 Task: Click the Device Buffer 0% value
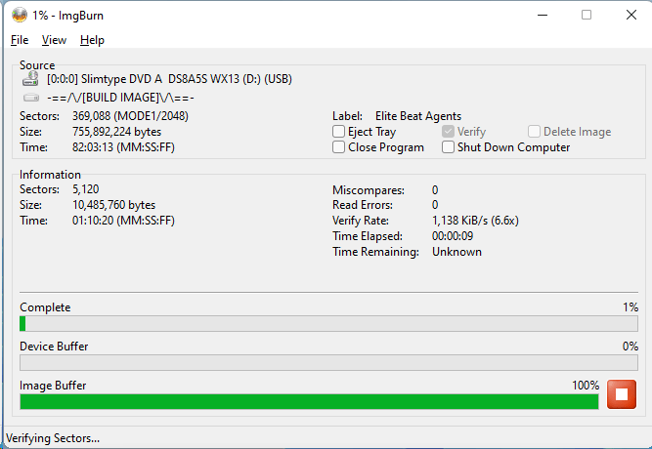(630, 347)
